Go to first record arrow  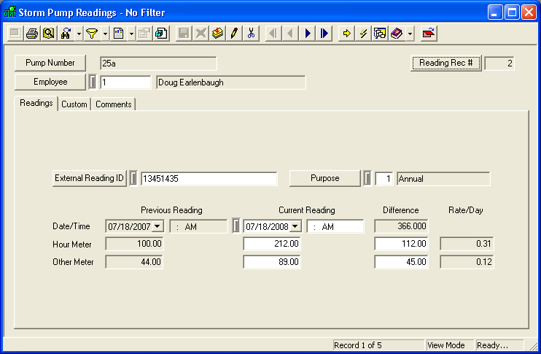click(273, 34)
